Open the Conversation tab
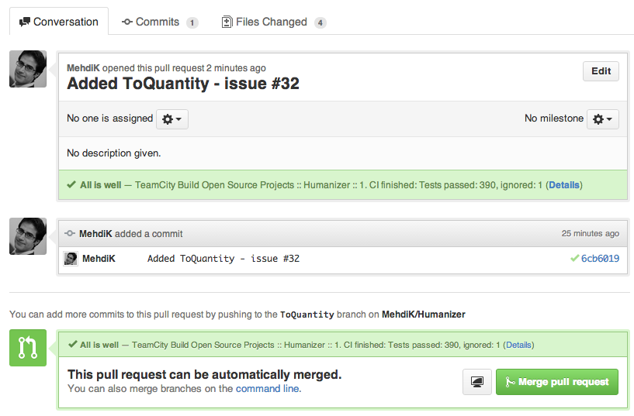Viewport: 634px width, 416px height. [x=59, y=22]
